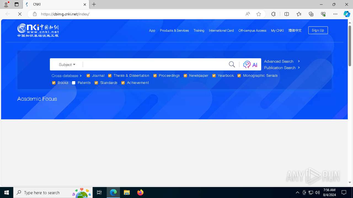This screenshot has height=198, width=353.
Task: Uncheck the Yearbook checkbox
Action: 214,76
